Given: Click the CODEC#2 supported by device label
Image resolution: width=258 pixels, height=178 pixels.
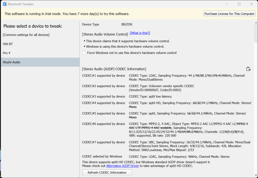Looking at the screenshot, I should [x=104, y=86].
